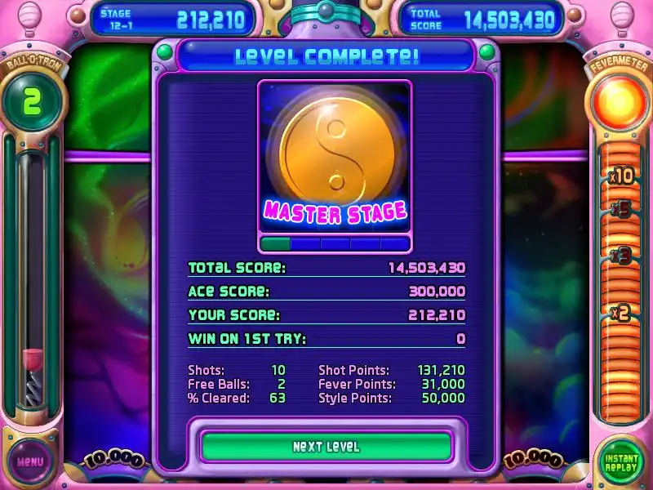The width and height of the screenshot is (653, 490).
Task: Click the Ace Score row
Action: pos(326,292)
